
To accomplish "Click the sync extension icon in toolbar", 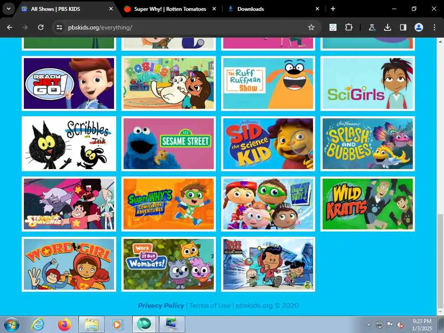I will 333,27.
